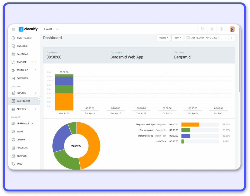Click the Dashboard grid icon
The image size is (250, 196).
(x=13, y=101)
